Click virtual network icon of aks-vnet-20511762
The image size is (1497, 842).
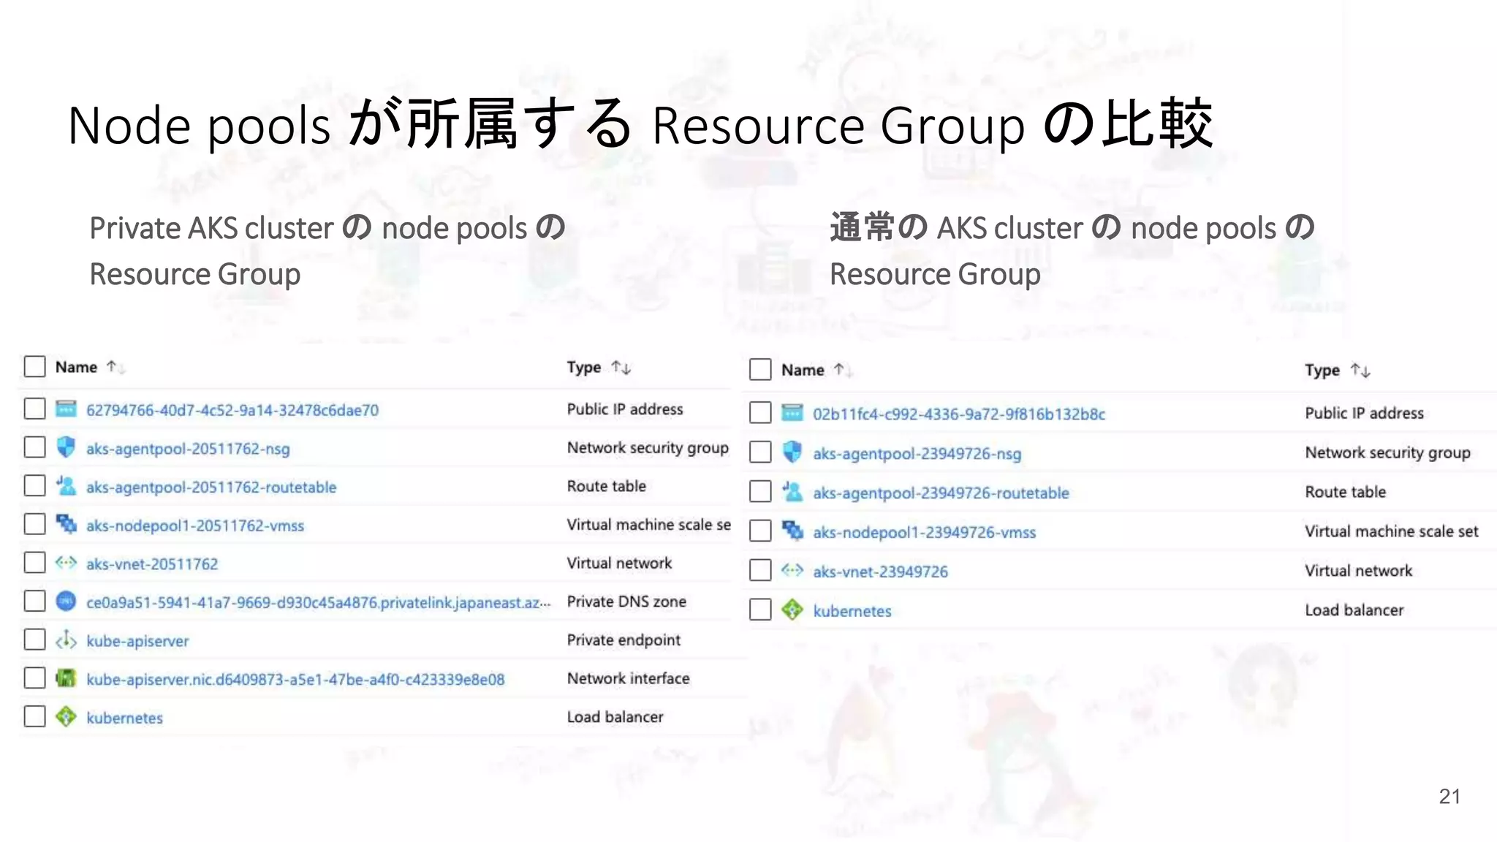[66, 563]
